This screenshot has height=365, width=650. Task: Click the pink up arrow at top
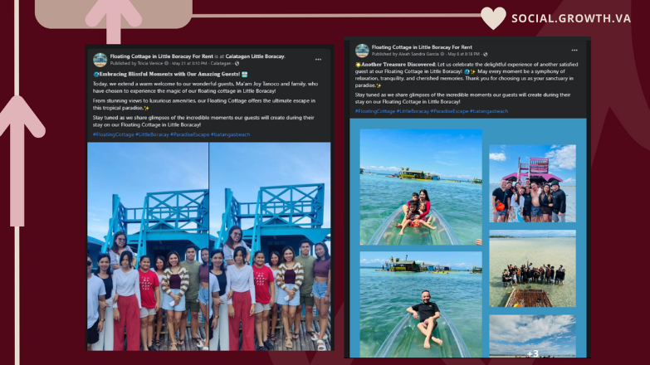point(113,20)
